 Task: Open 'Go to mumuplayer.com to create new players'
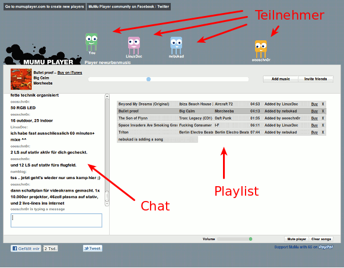44,7
